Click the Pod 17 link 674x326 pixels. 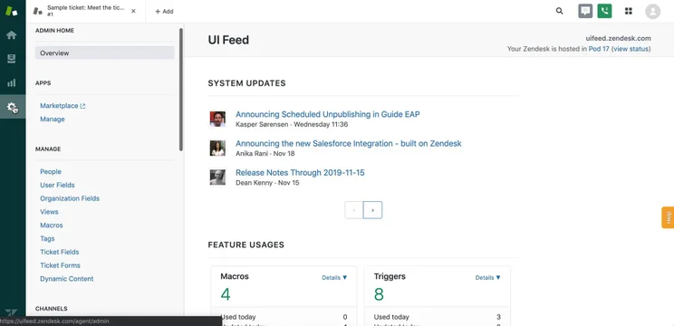point(599,49)
